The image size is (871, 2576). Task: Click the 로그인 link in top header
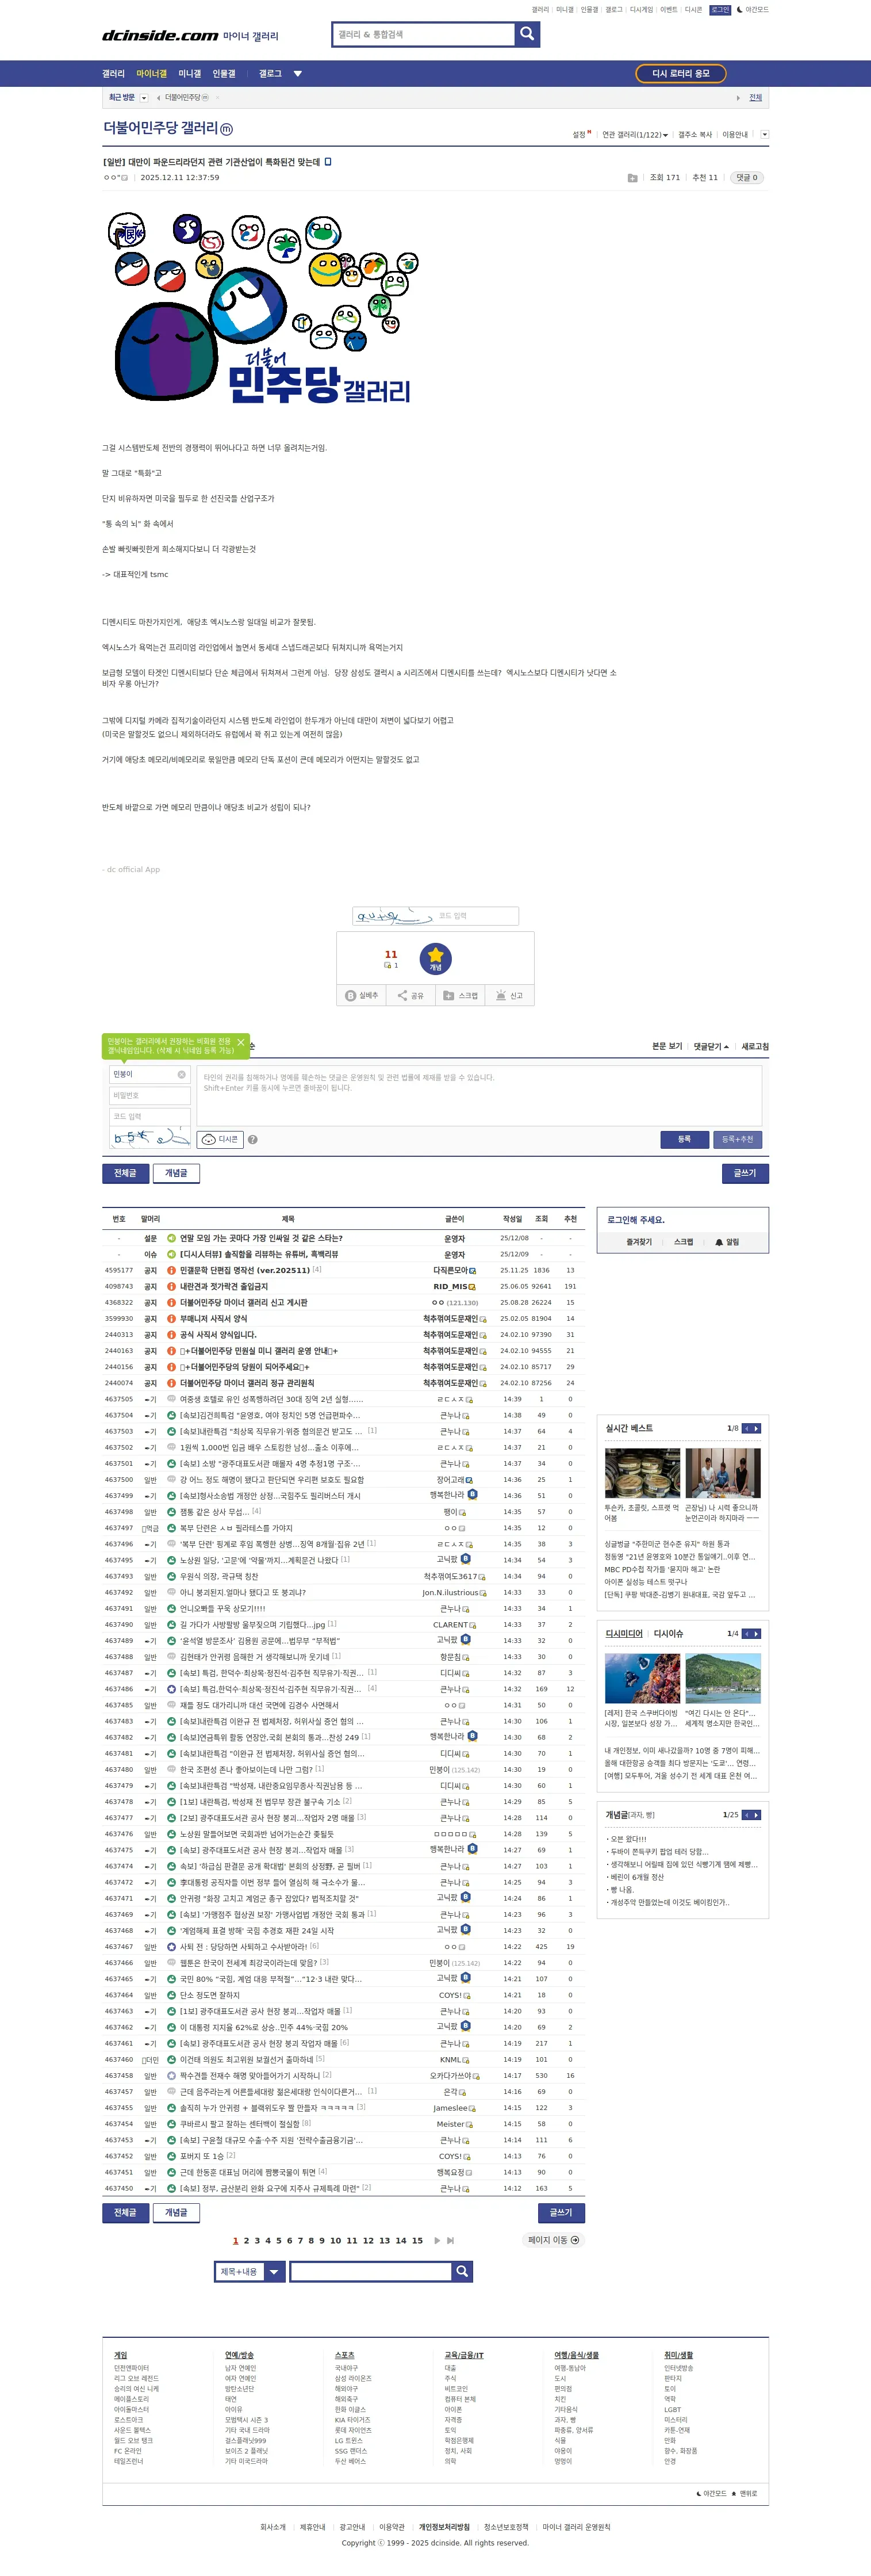[720, 10]
